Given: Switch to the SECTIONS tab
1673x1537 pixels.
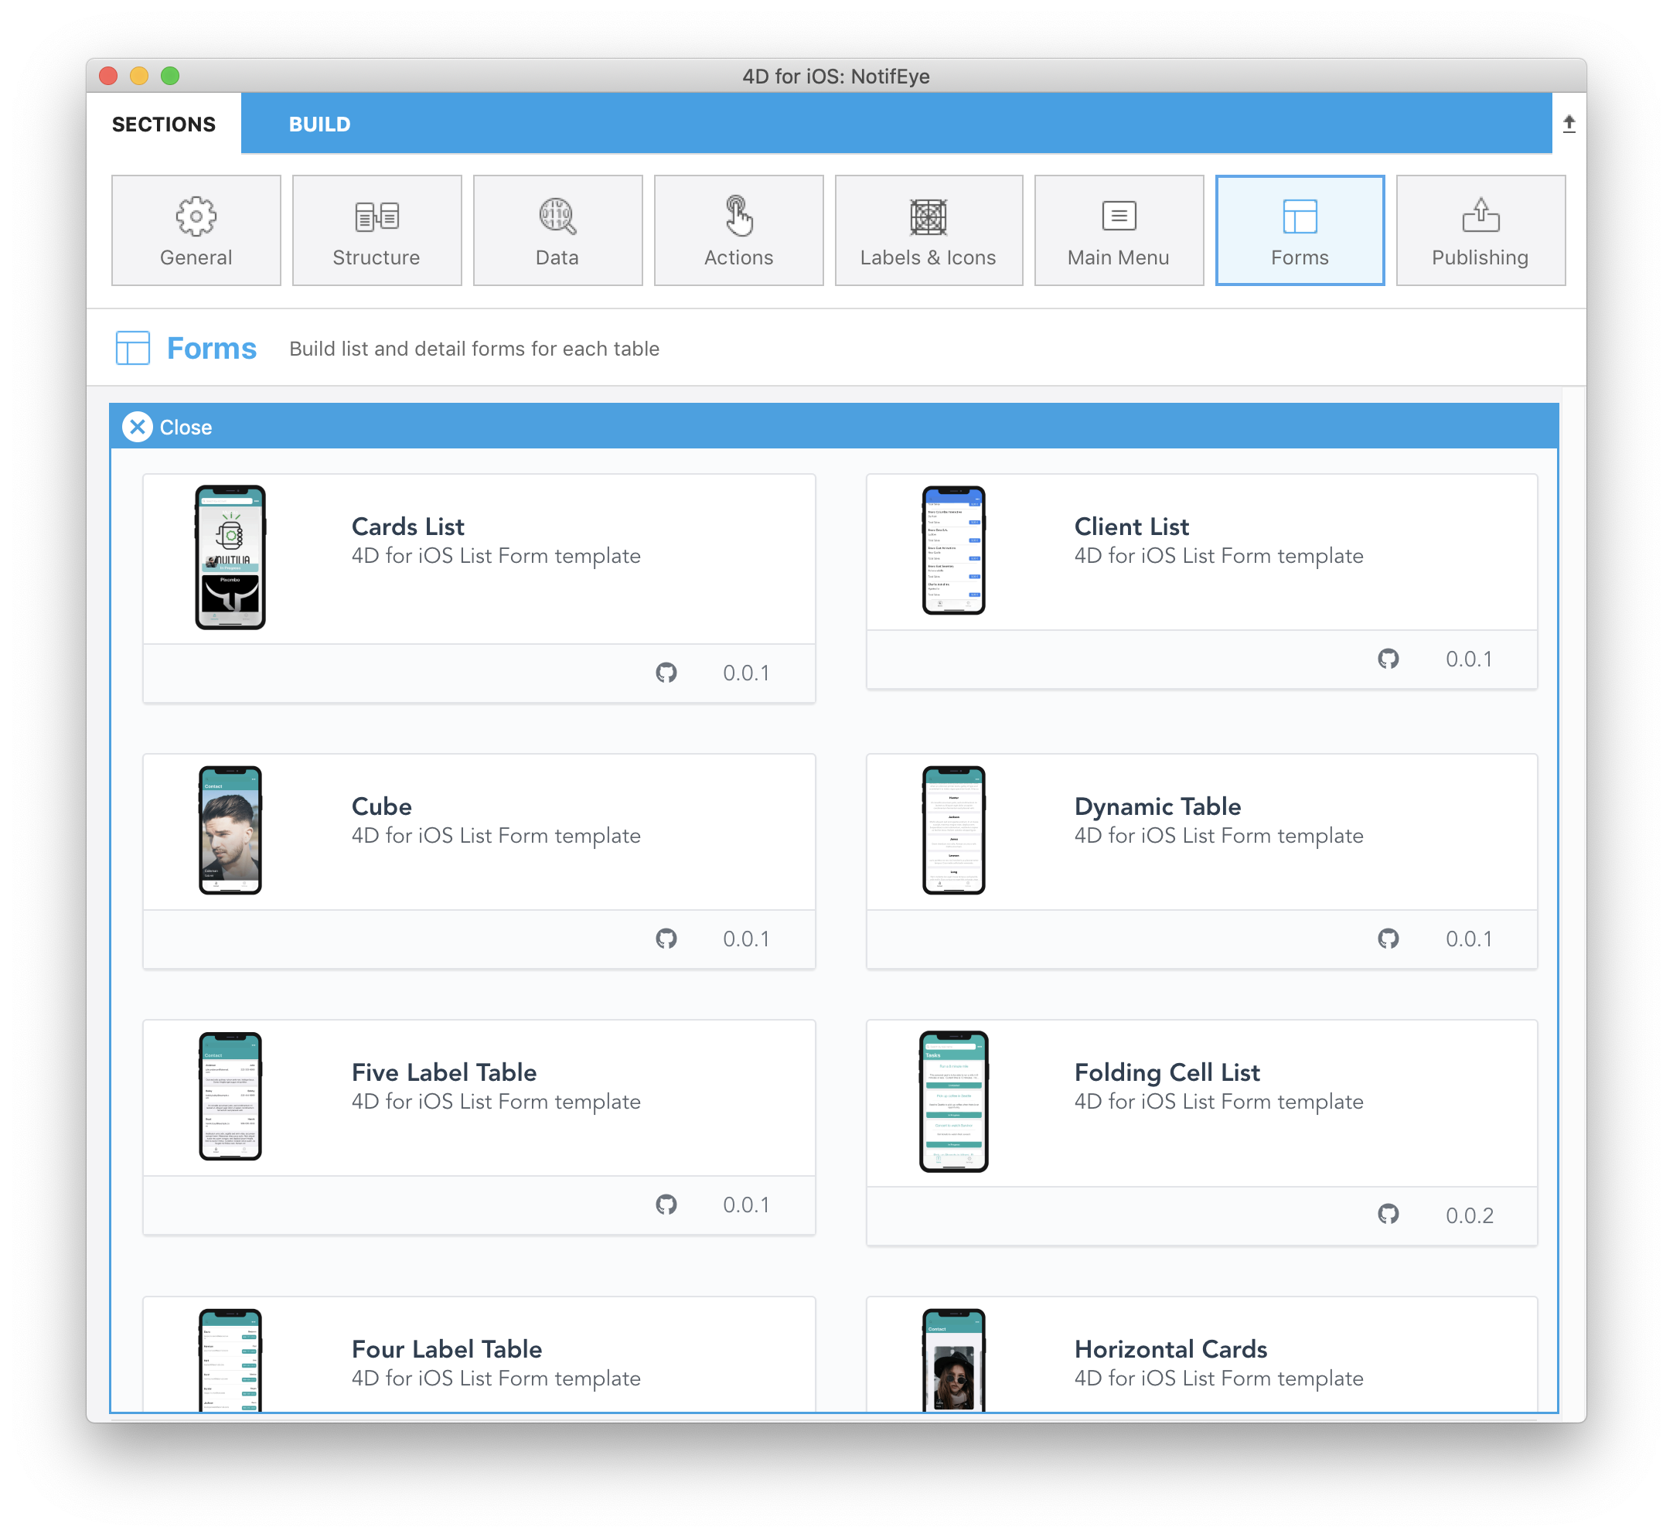Looking at the screenshot, I should [163, 124].
